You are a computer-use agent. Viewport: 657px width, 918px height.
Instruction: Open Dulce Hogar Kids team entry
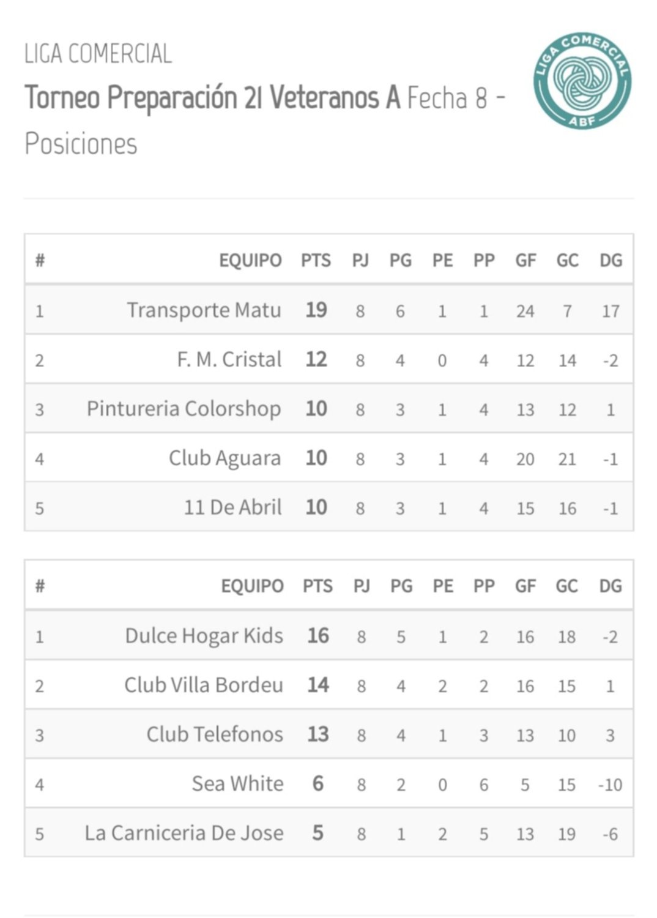204,636
